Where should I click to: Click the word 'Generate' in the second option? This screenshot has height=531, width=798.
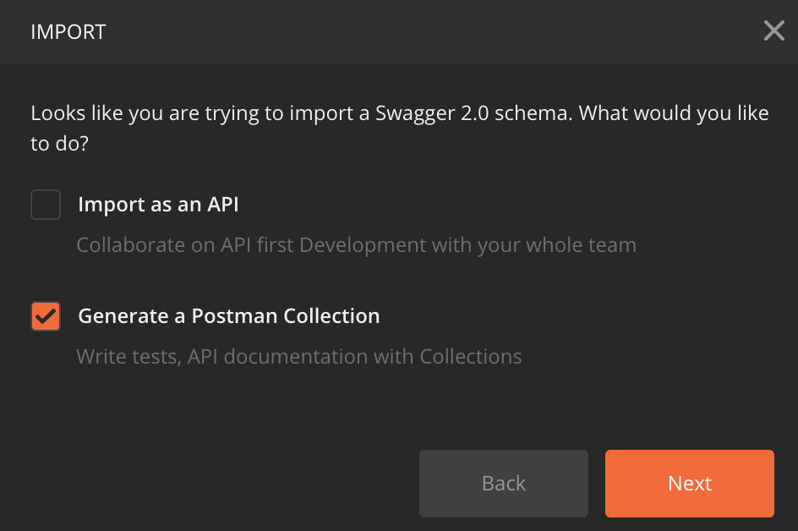point(123,316)
